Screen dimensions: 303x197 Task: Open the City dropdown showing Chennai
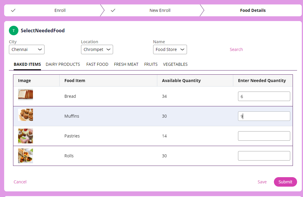[x=27, y=49]
